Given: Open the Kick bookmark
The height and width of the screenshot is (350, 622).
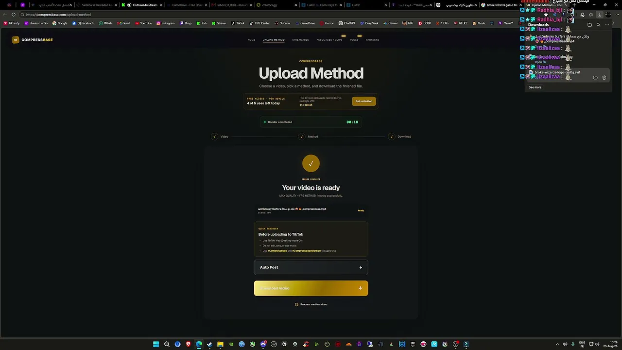Looking at the screenshot, I should tap(202, 23).
